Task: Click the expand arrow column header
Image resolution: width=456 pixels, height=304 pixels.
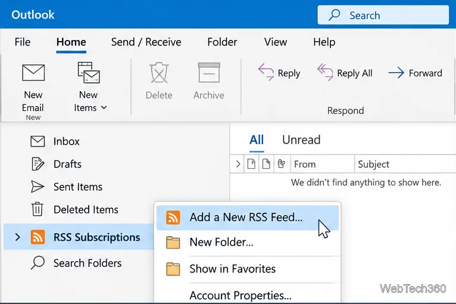Action: point(238,165)
